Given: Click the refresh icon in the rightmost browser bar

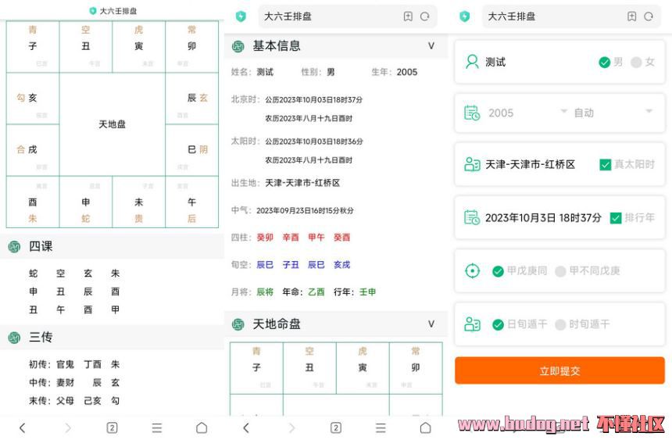Looking at the screenshot, I should point(648,16).
